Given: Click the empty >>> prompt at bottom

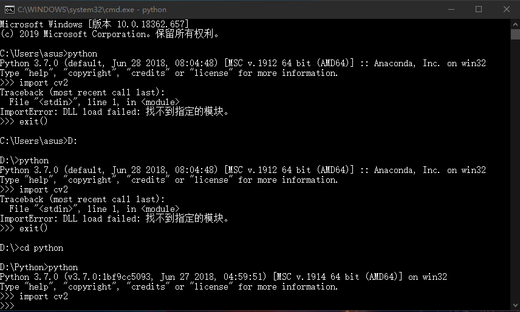Looking at the screenshot, I should pos(9,306).
